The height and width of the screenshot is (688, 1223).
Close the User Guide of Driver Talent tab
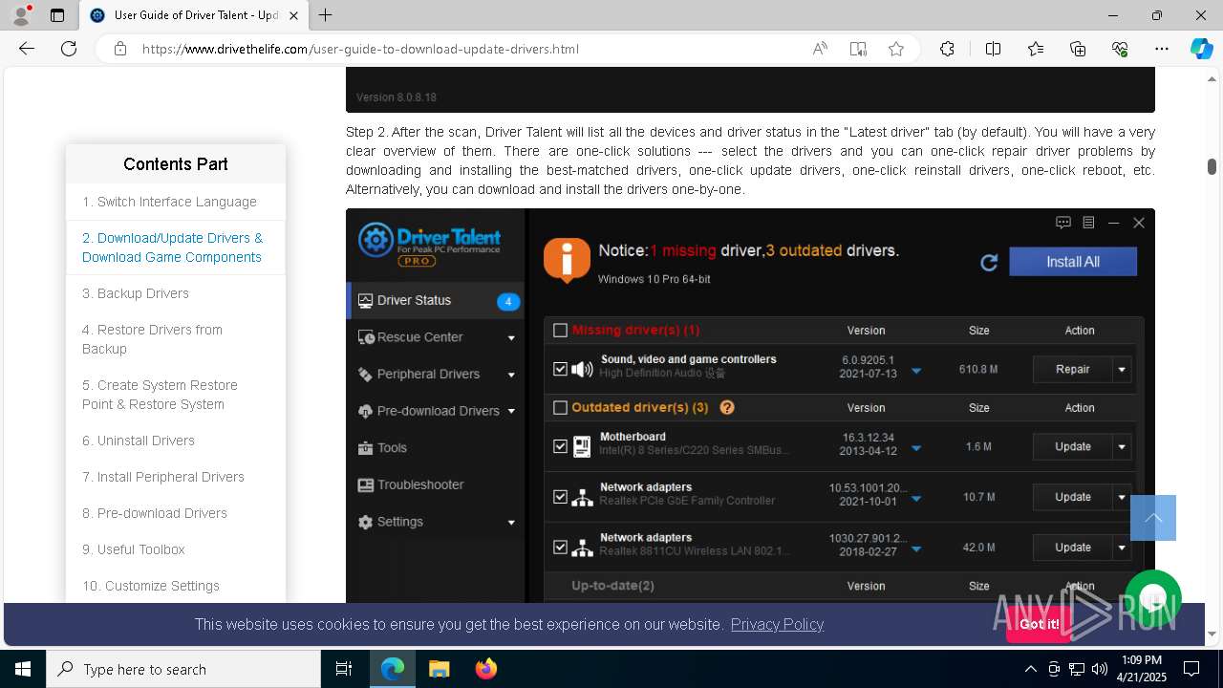[x=294, y=15]
